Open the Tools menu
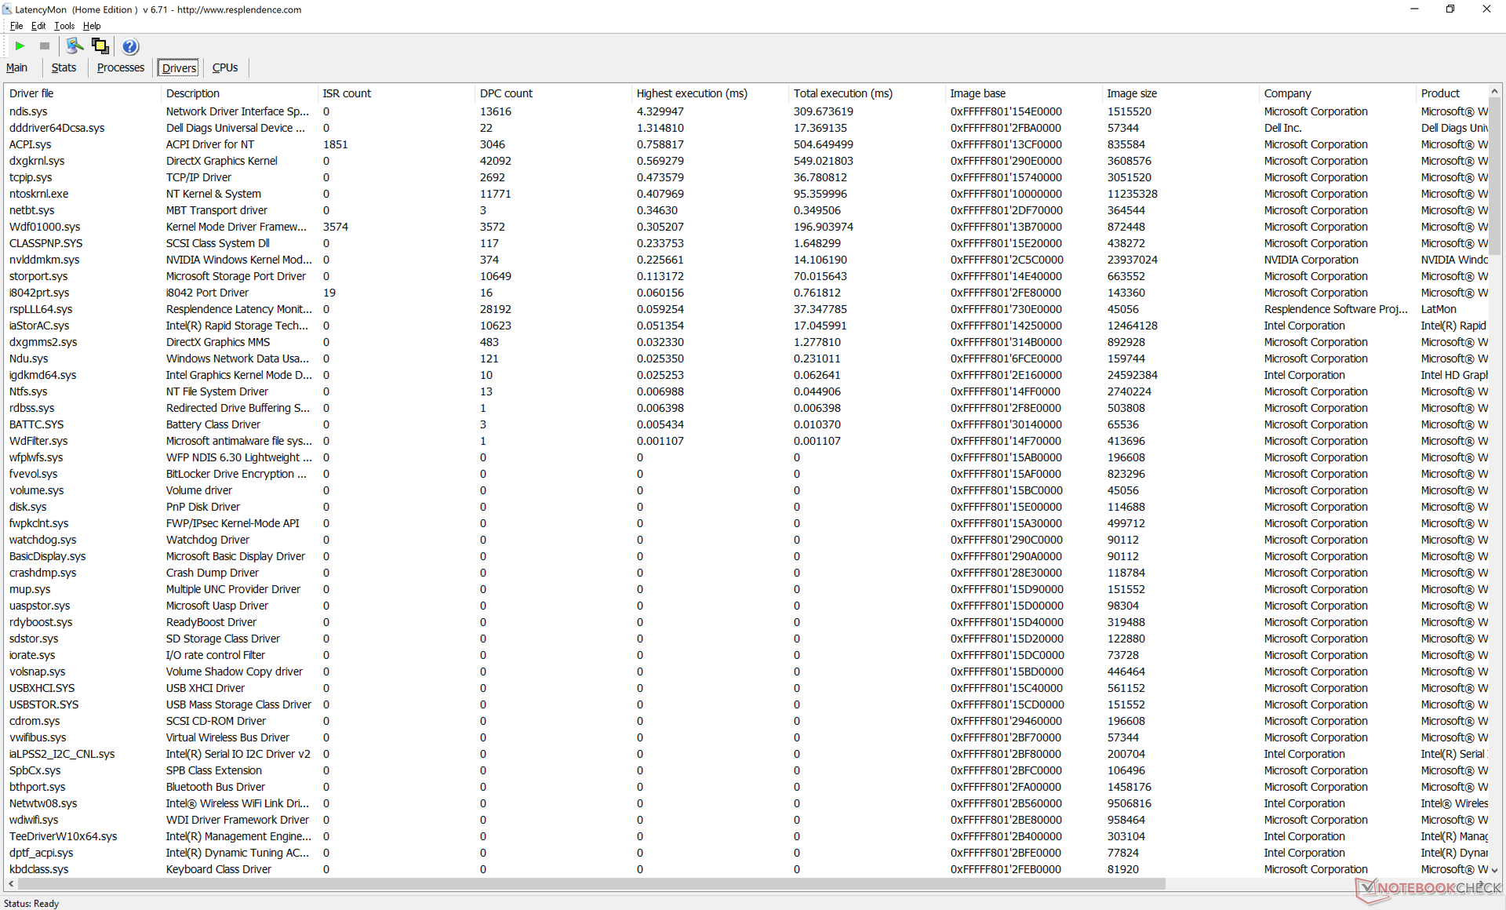This screenshot has height=910, width=1506. (x=64, y=26)
